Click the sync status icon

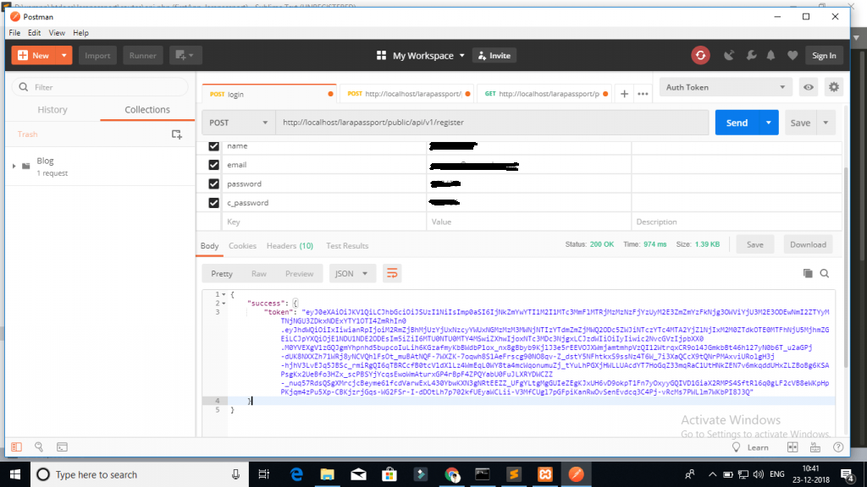(700, 55)
